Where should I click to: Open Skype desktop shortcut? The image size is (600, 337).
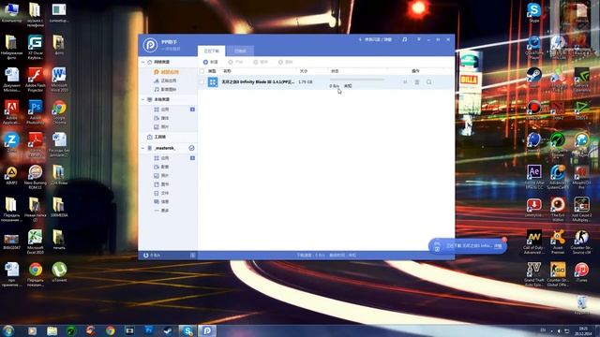coord(533,12)
